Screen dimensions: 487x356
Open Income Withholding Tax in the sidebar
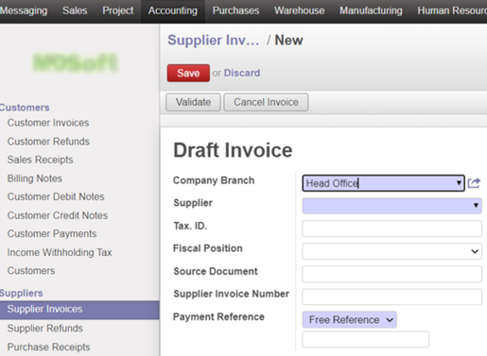[x=60, y=252]
